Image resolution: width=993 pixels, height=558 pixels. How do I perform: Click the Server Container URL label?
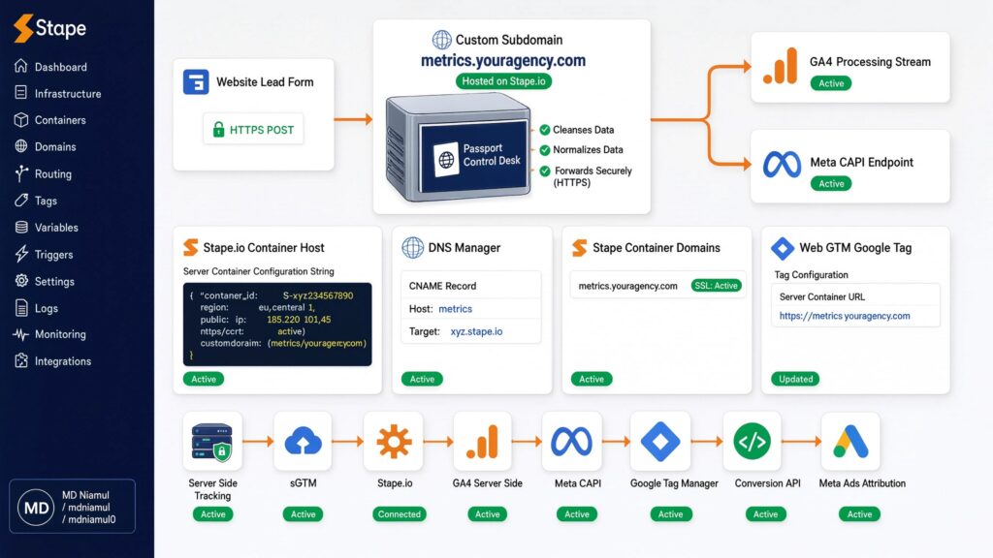tap(821, 296)
